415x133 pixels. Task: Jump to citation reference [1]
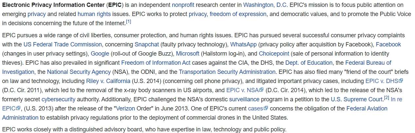(x=129, y=22)
